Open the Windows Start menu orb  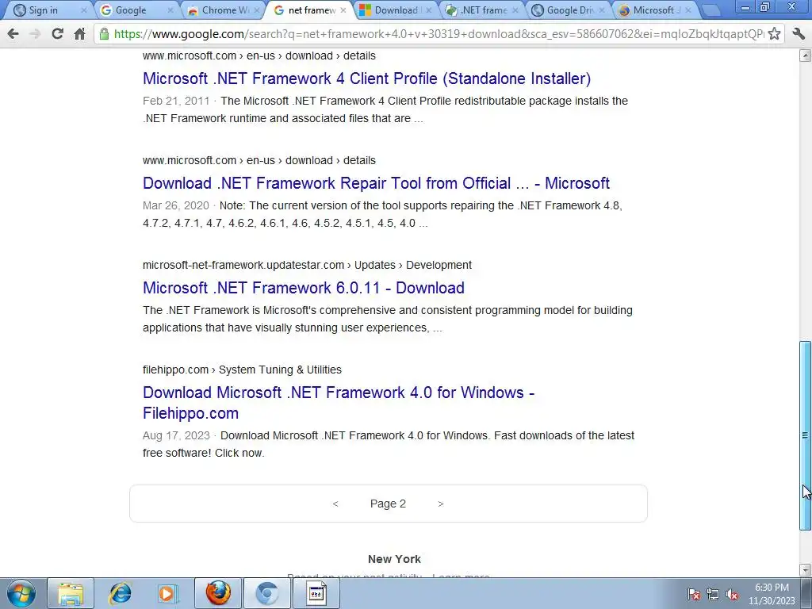click(x=21, y=593)
